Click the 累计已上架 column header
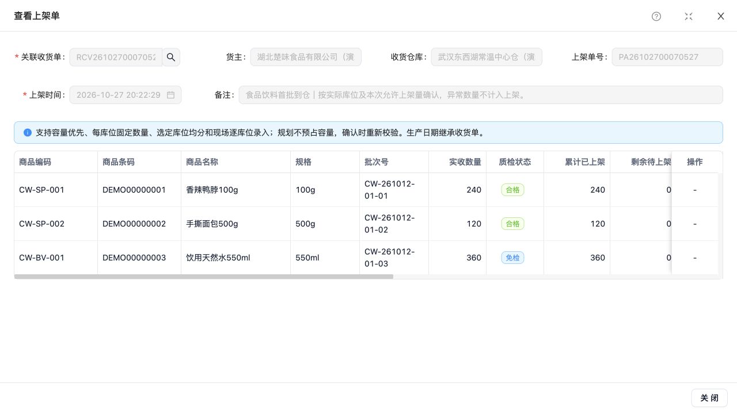This screenshot has width=737, height=414. pos(577,162)
